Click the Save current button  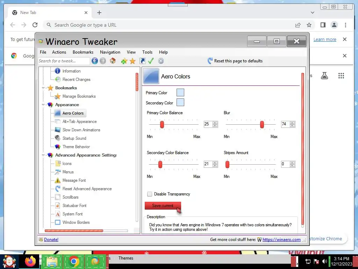click(163, 206)
